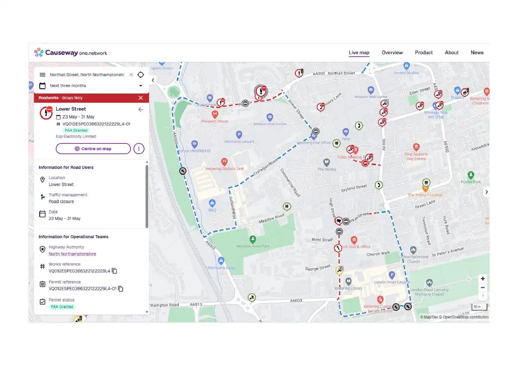Expand the right-edge panel chevron

pos(486,192)
